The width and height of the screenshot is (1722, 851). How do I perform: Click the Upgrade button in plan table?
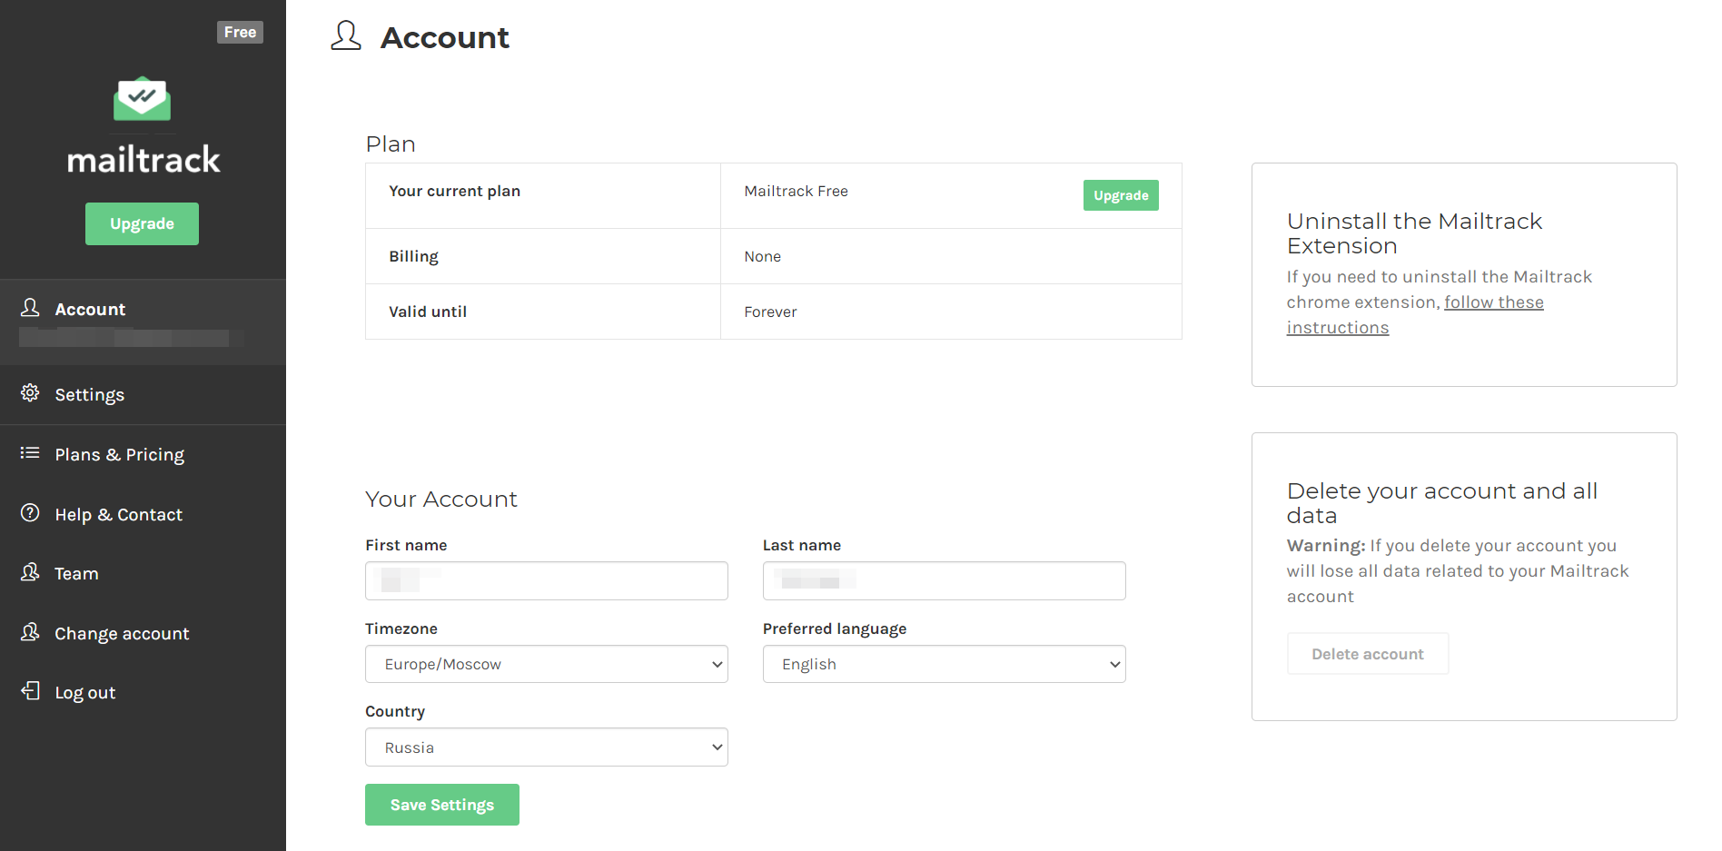tap(1120, 195)
